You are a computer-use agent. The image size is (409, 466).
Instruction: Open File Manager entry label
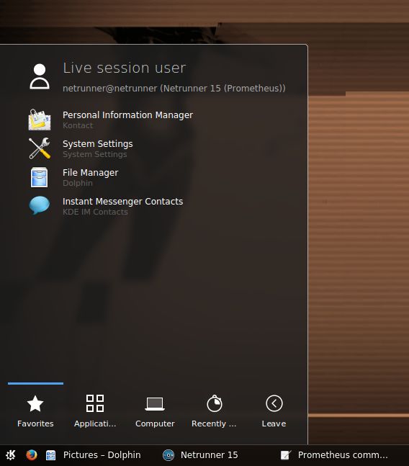tap(90, 173)
